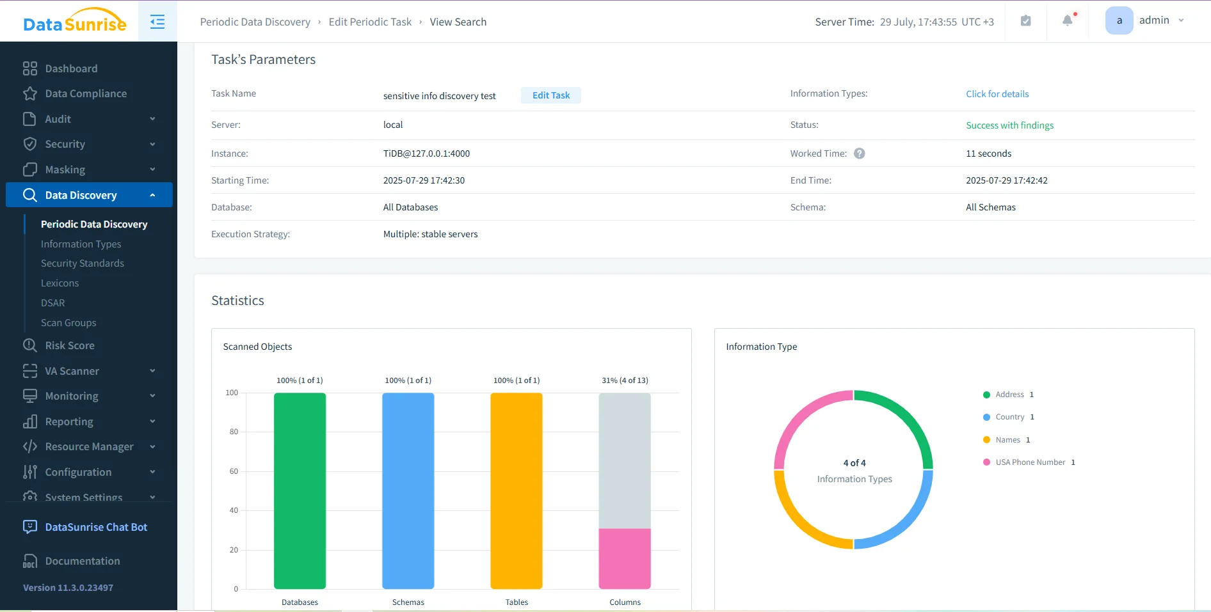Click the notification bell icon
The height and width of the screenshot is (612, 1211).
[x=1067, y=20]
